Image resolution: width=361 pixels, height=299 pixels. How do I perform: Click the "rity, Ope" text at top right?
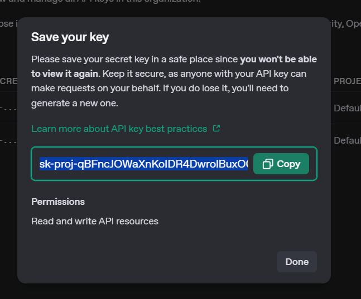(x=345, y=24)
